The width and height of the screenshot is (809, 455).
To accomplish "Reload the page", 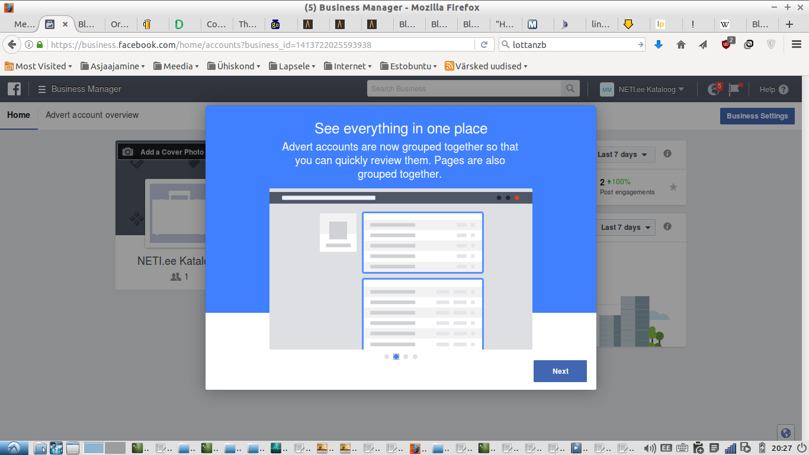I will (484, 44).
